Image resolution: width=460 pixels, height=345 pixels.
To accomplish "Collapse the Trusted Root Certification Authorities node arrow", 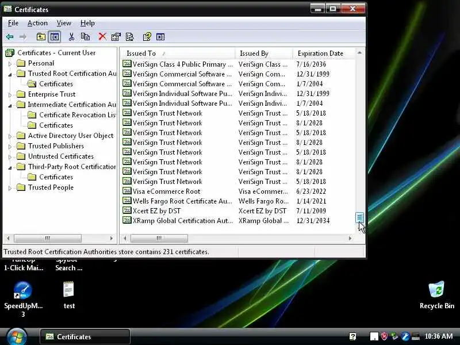I will click(x=10, y=74).
